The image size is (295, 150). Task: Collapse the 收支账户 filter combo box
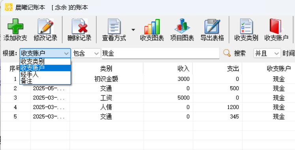(45, 53)
